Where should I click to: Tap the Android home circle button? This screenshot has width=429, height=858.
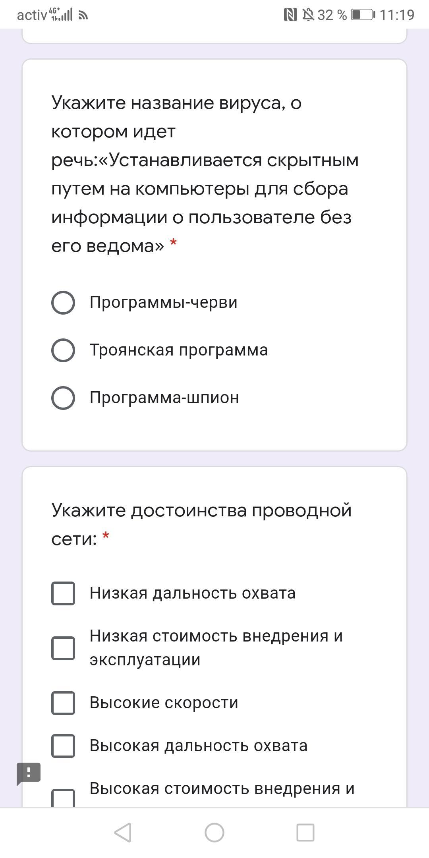coord(214,832)
